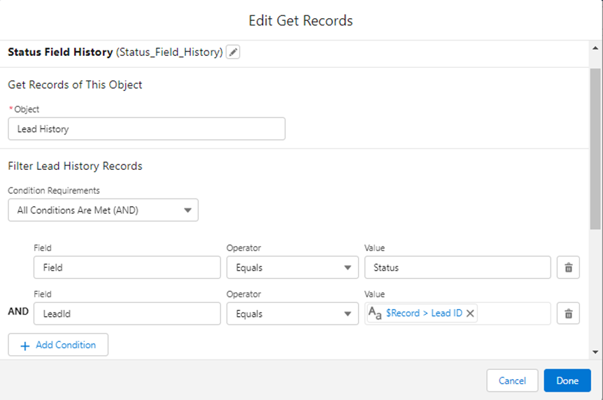Click the scrollbar down arrow
Viewport: 603px width, 400px height.
pyautogui.click(x=595, y=352)
